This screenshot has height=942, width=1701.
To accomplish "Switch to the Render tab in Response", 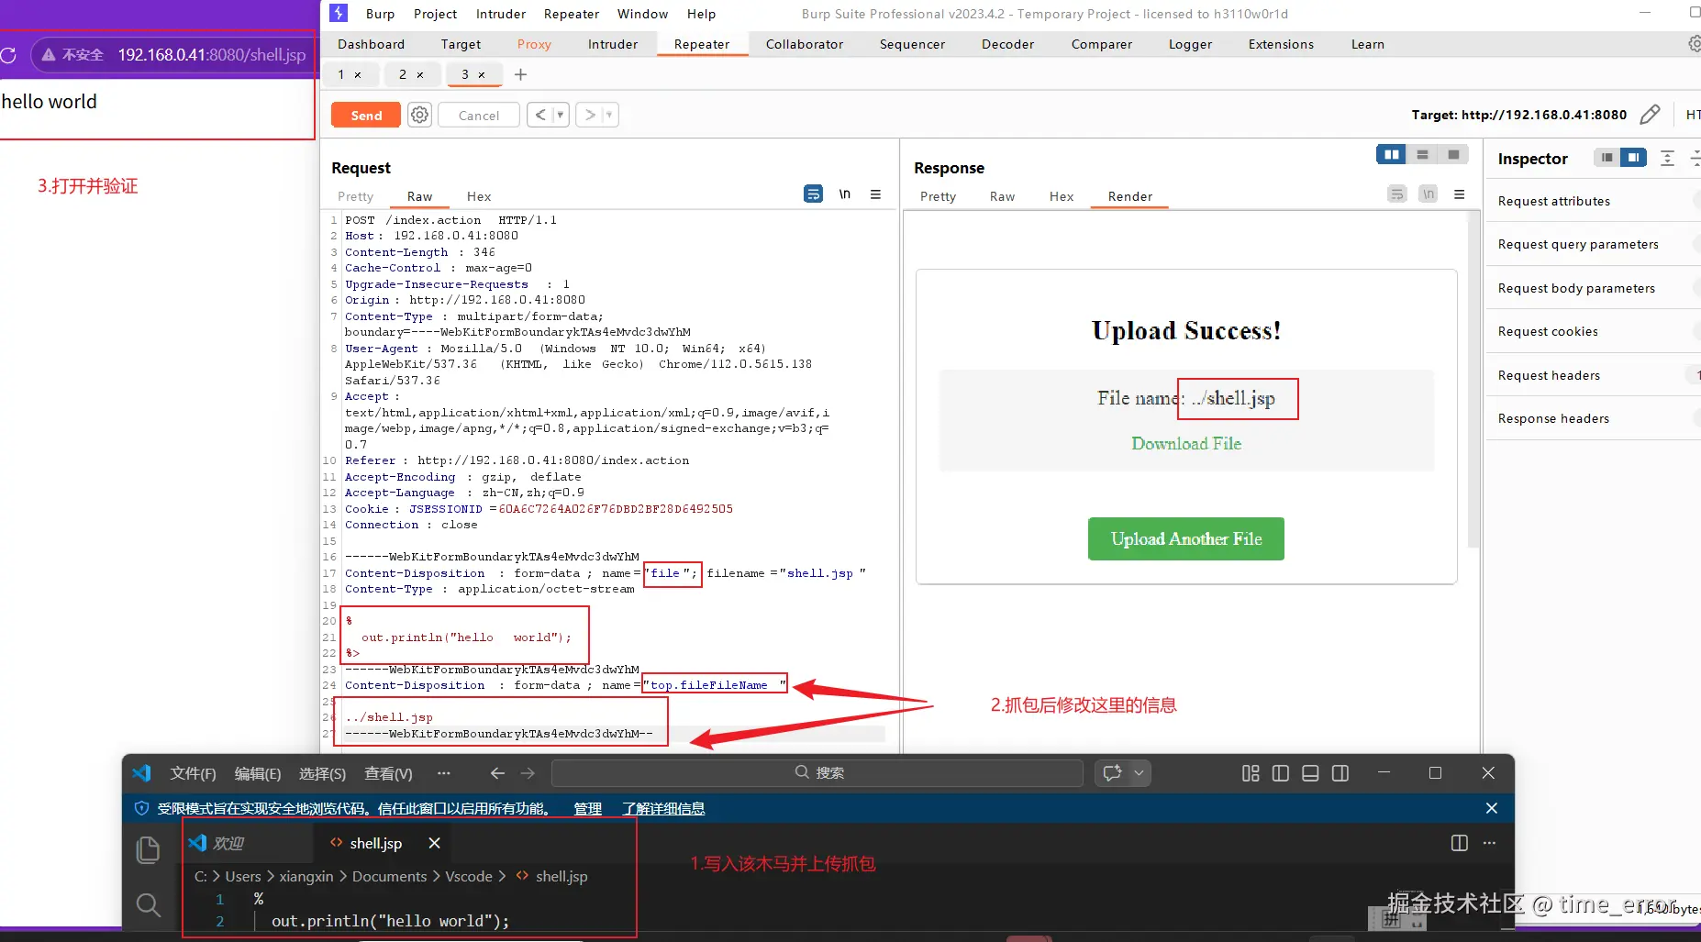I will (1128, 195).
